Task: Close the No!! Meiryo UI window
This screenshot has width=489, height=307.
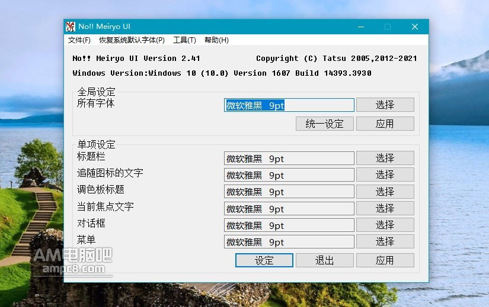Action: tap(415, 27)
